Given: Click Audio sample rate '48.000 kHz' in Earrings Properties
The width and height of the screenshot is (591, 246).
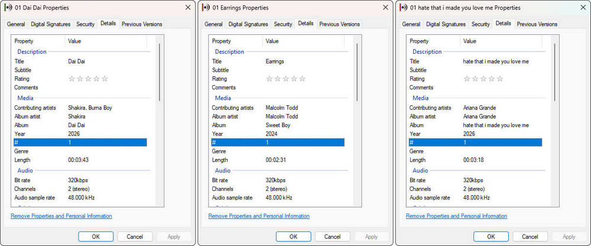Looking at the screenshot, I should [x=278, y=198].
